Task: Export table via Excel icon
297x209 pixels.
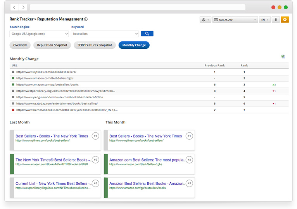Action: coord(283,57)
